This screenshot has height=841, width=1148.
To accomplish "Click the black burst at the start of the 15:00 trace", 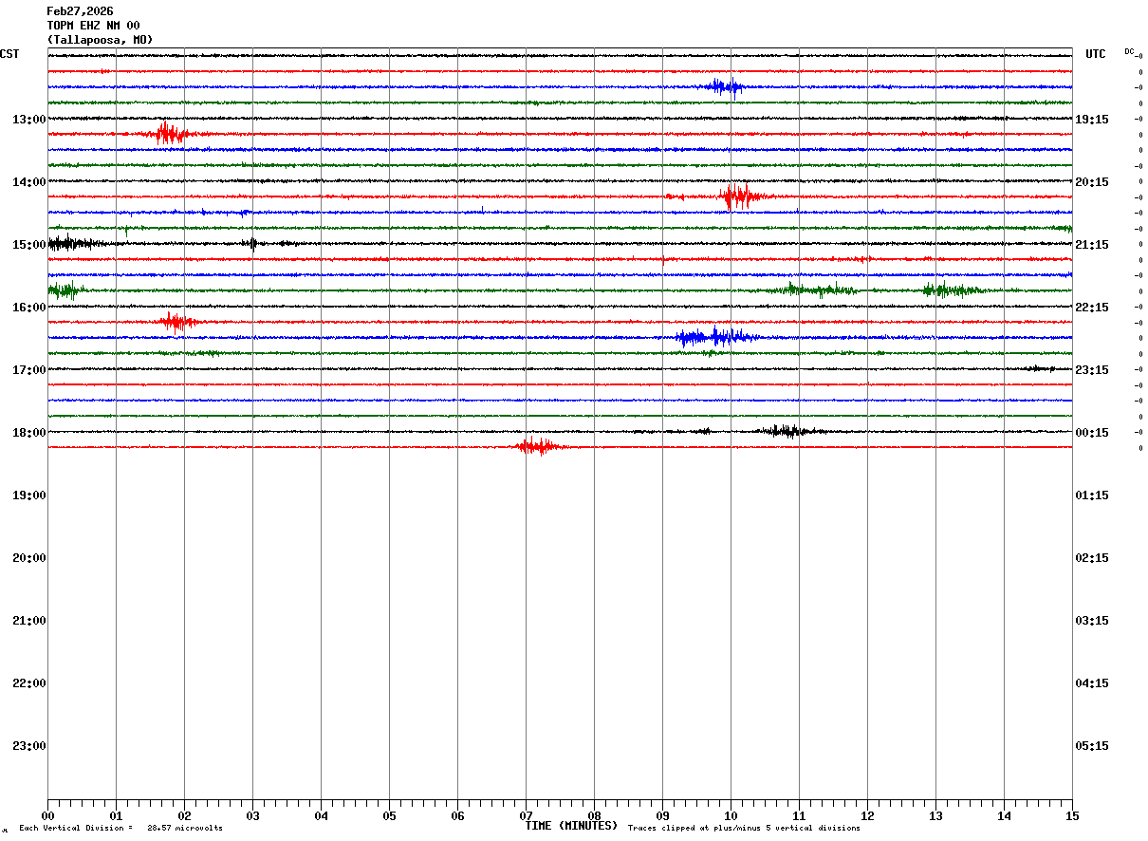I will (x=74, y=243).
